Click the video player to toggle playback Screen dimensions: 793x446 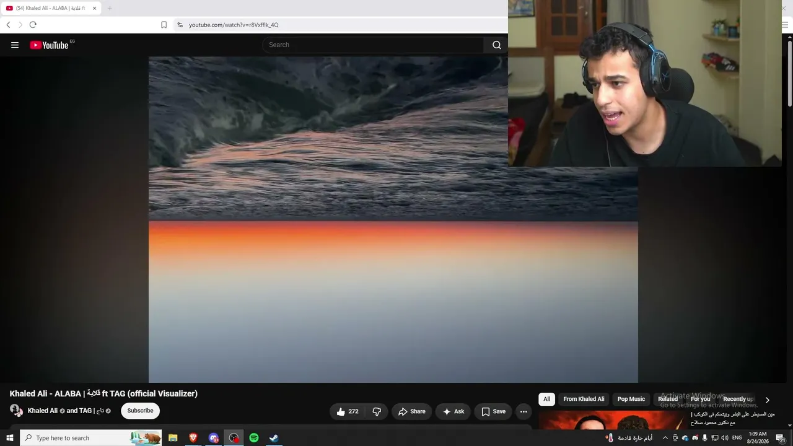[393, 220]
